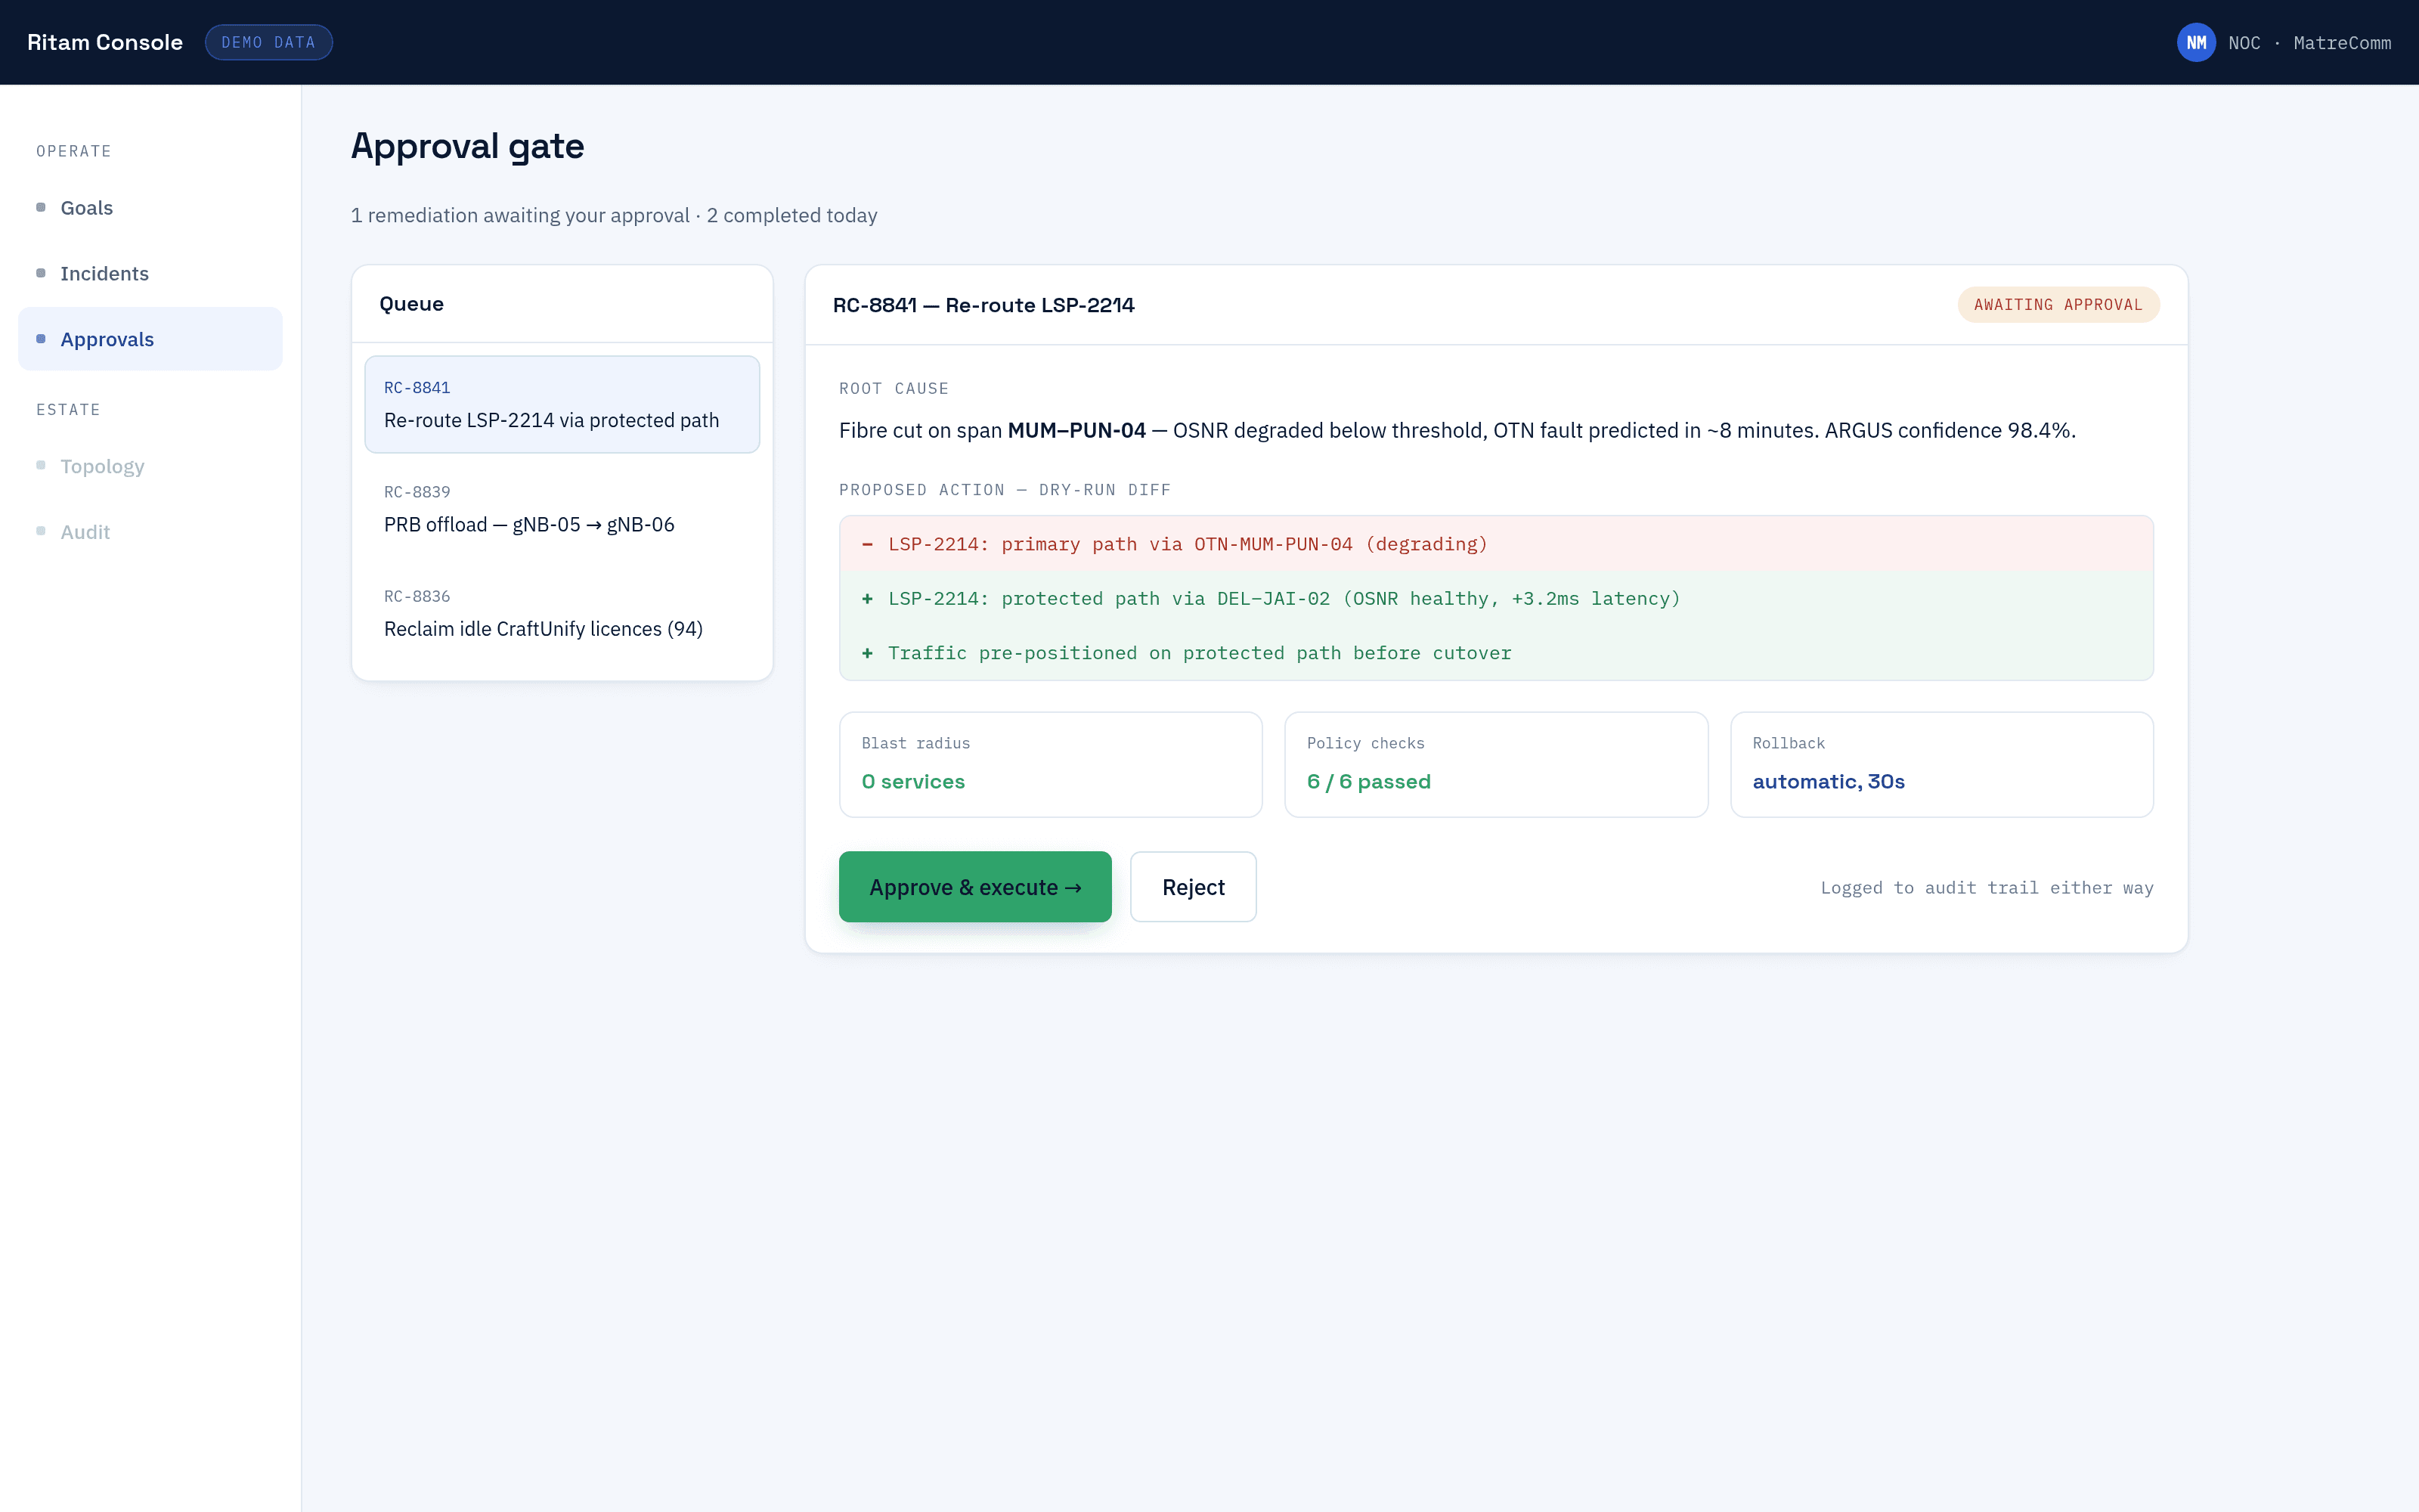This screenshot has height=1512, width=2419.
Task: Click the Reject button
Action: point(1193,887)
